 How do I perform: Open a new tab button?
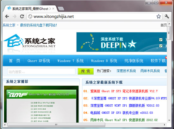(61, 9)
